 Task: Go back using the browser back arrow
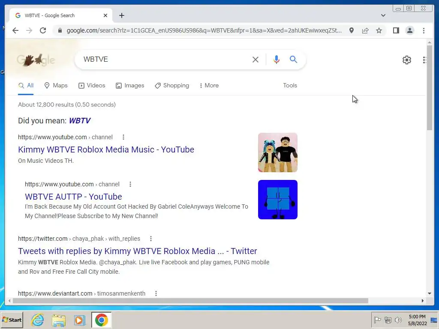pos(15,30)
